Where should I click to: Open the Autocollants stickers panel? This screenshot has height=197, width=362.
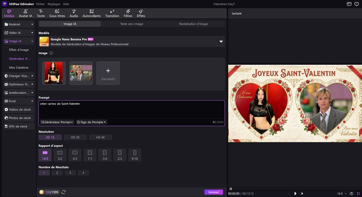click(91, 13)
